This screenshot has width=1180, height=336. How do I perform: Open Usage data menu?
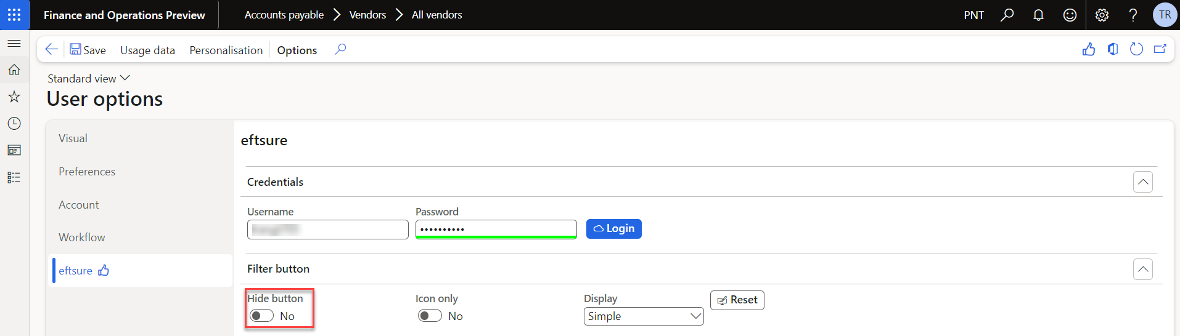coord(147,50)
